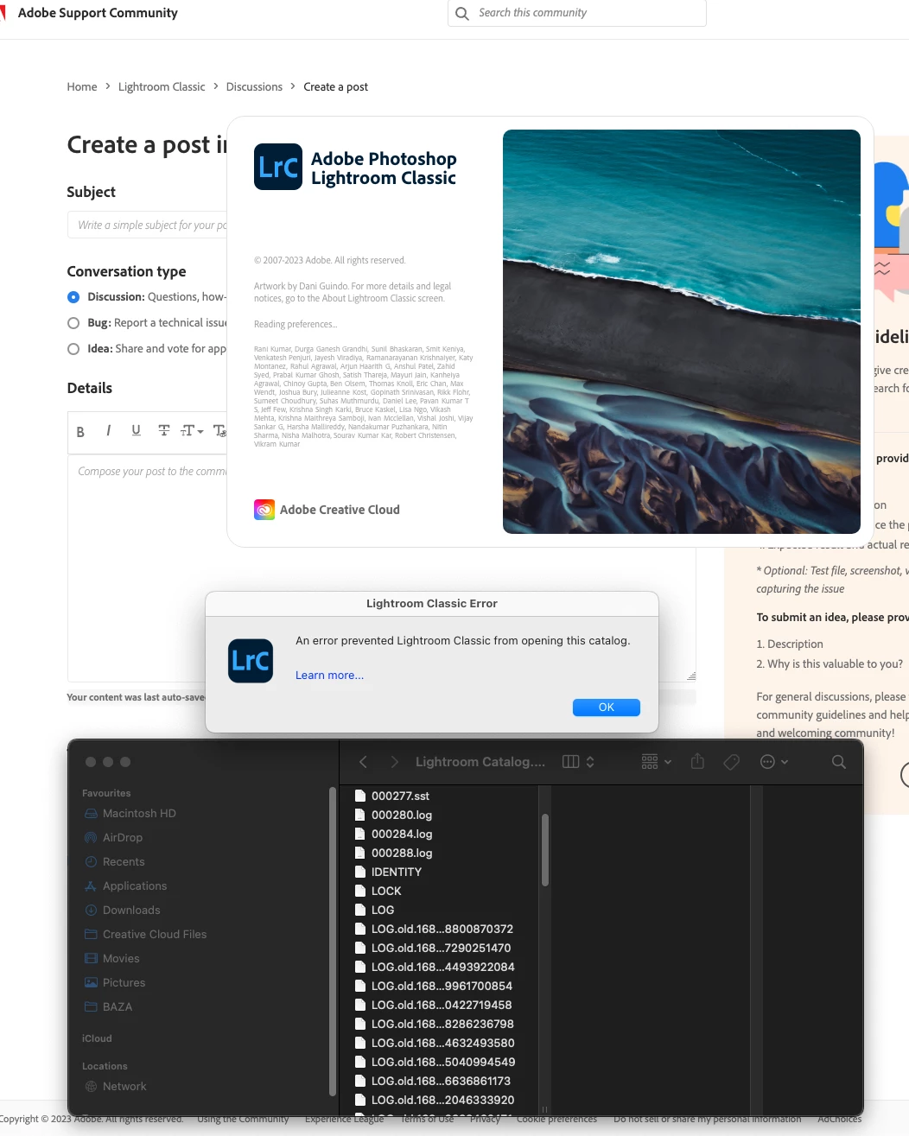Screen dimensions: 909x1136
Task: Select LOG.old.168...2046333920 file
Action: [x=435, y=1100]
